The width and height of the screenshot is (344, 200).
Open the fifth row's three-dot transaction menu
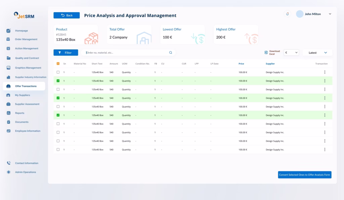click(325, 106)
